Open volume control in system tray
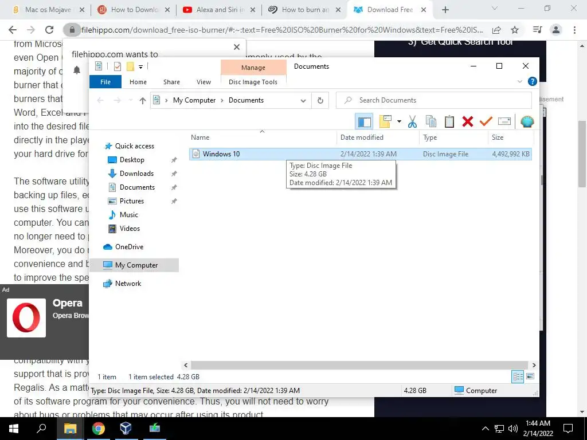The height and width of the screenshot is (440, 587). pyautogui.click(x=513, y=429)
